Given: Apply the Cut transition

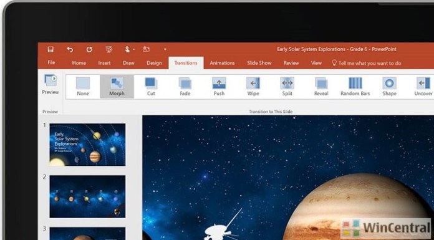Looking at the screenshot, I should coord(151,87).
